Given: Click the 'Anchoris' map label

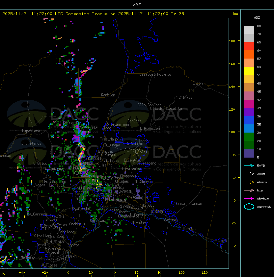Looking at the screenshot, I should coord(77,224).
